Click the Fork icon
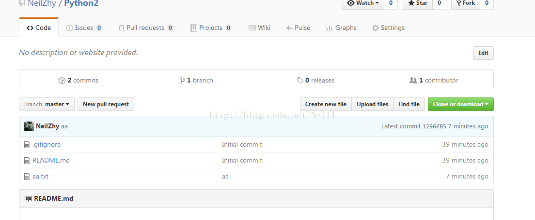Screen dimensions: 535x220 pos(458,3)
